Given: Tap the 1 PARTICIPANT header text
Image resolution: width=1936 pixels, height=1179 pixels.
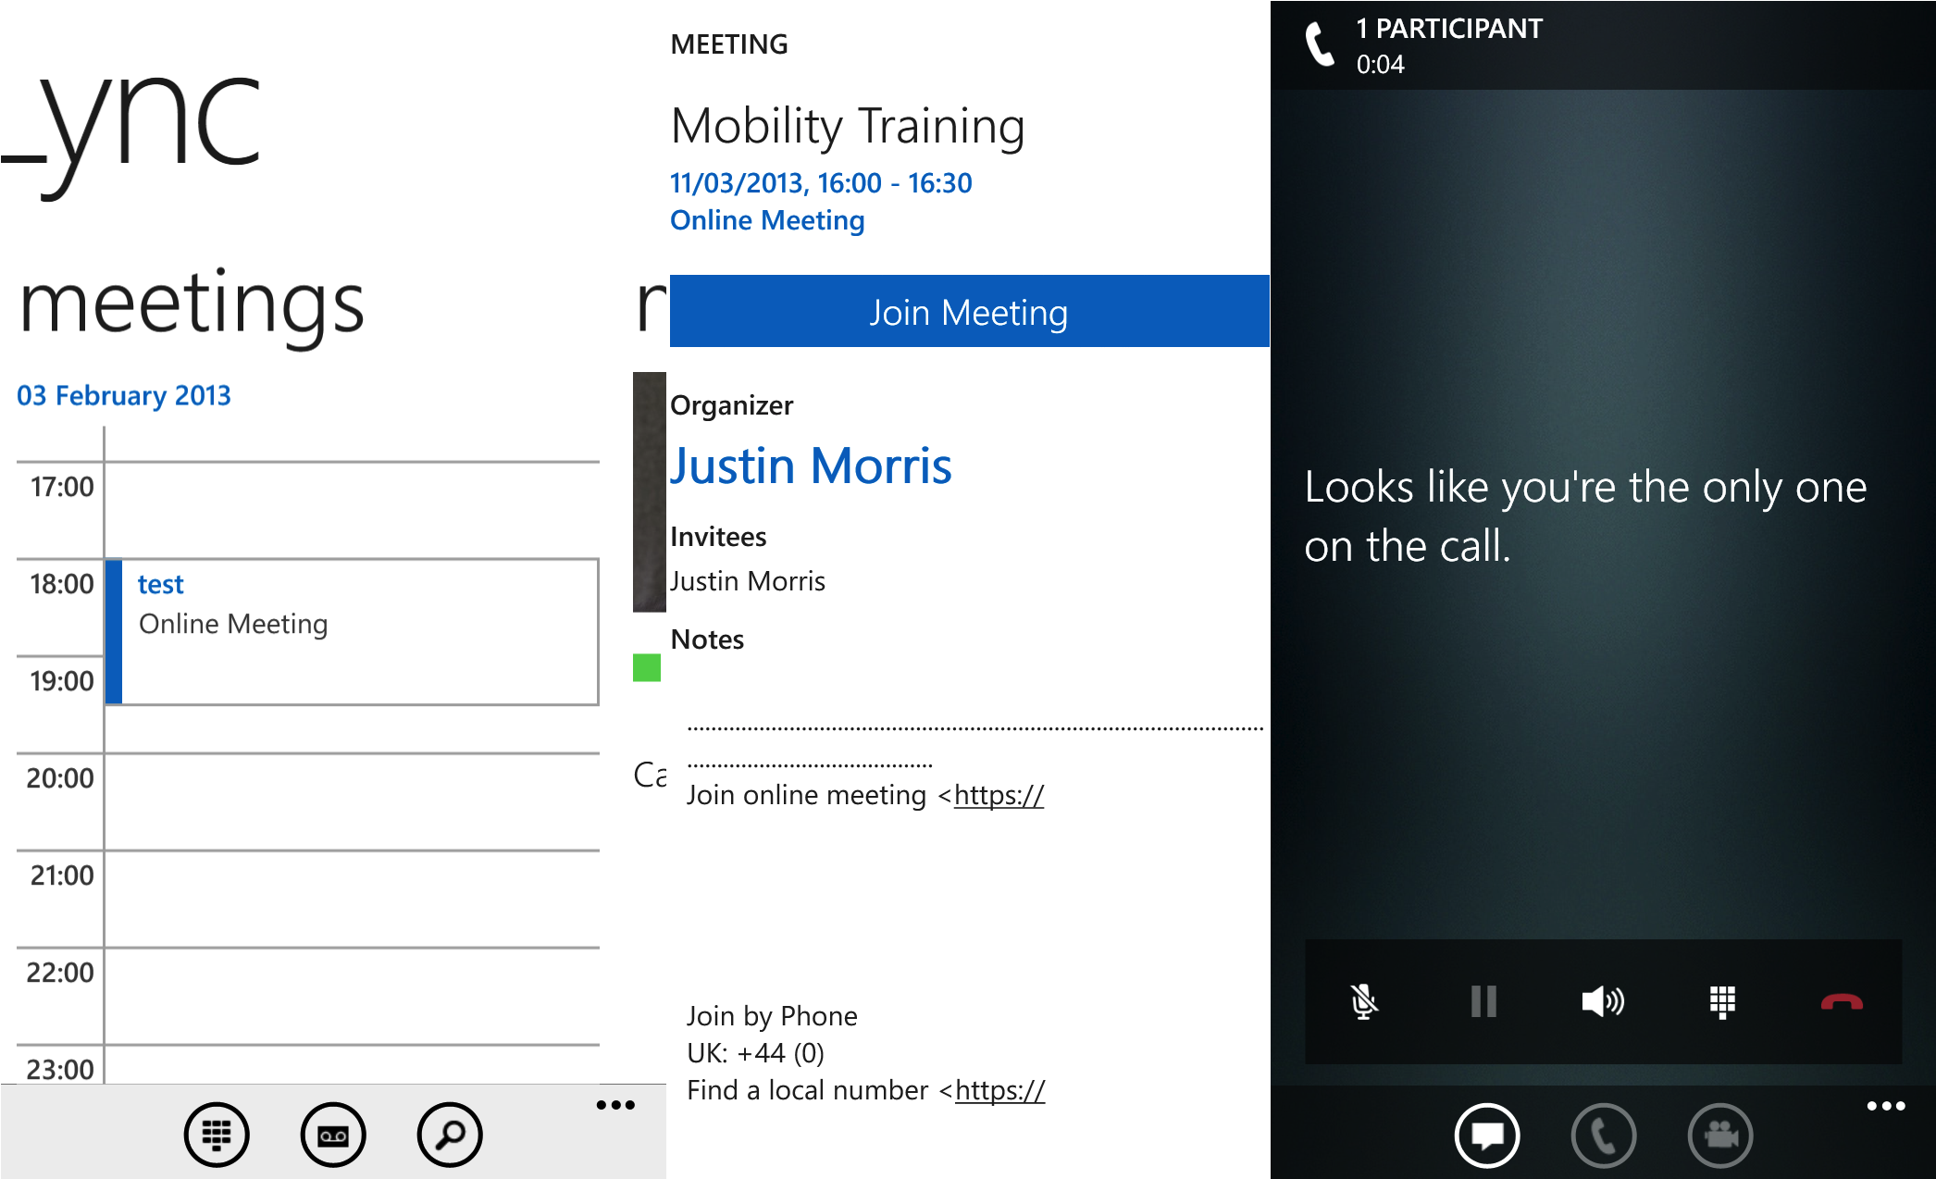Looking at the screenshot, I should 1449,29.
